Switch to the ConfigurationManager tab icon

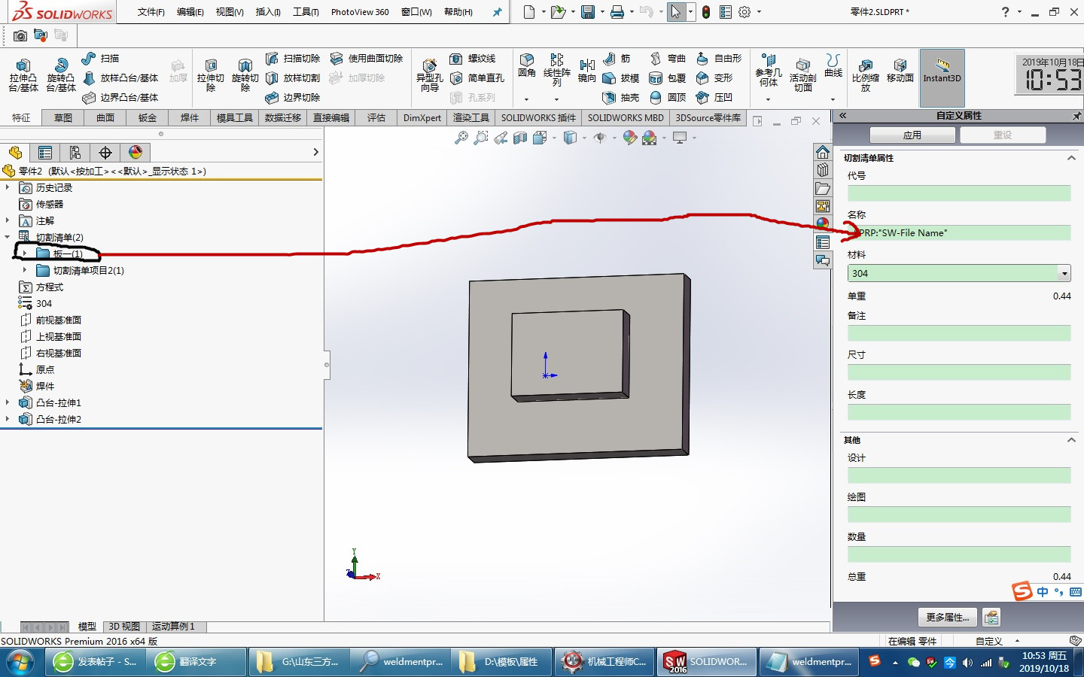[75, 153]
